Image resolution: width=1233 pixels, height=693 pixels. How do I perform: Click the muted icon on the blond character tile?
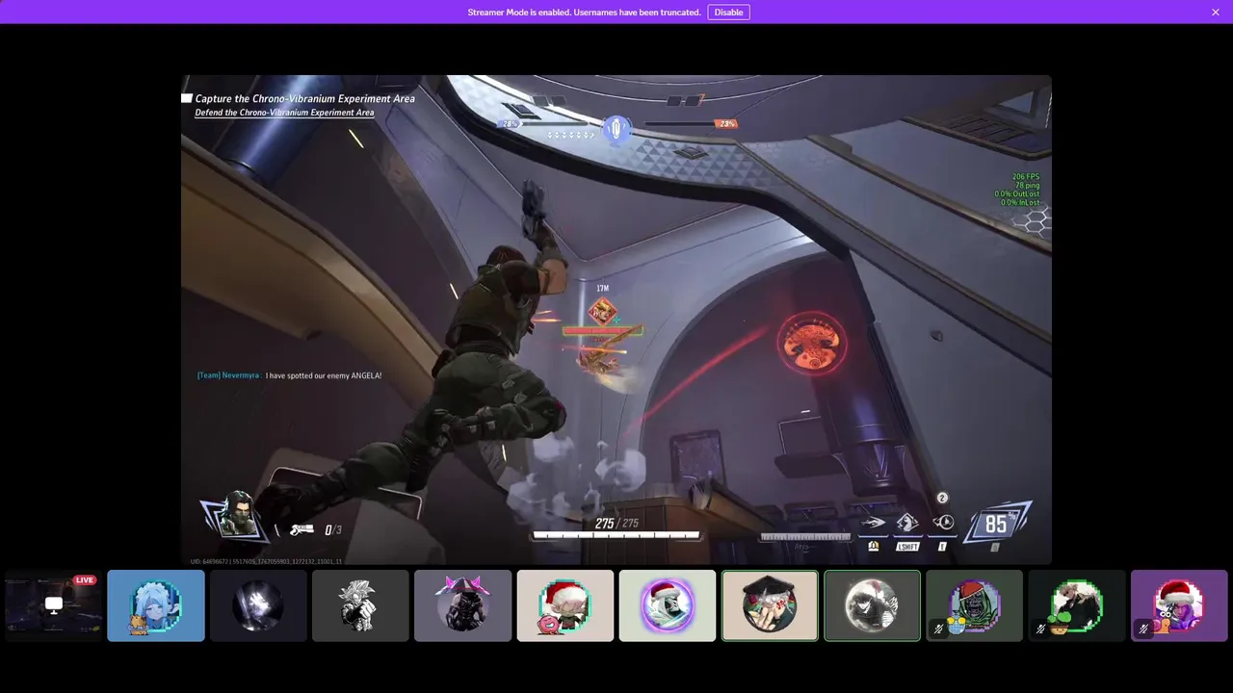(1040, 629)
